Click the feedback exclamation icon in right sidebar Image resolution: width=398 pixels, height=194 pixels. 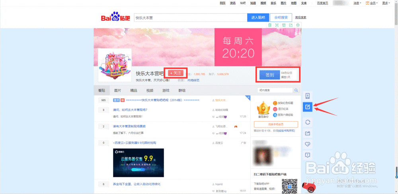[x=307, y=155]
